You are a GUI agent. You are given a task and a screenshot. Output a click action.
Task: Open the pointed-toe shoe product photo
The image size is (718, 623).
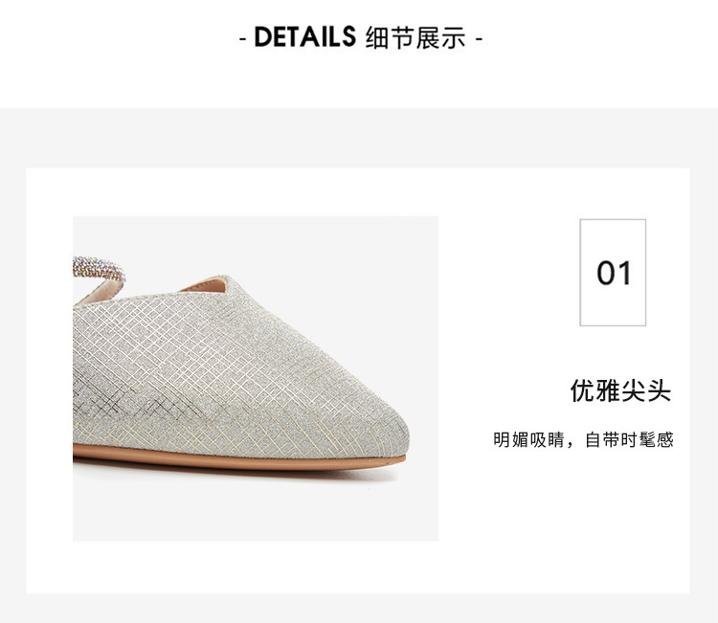coord(256,379)
